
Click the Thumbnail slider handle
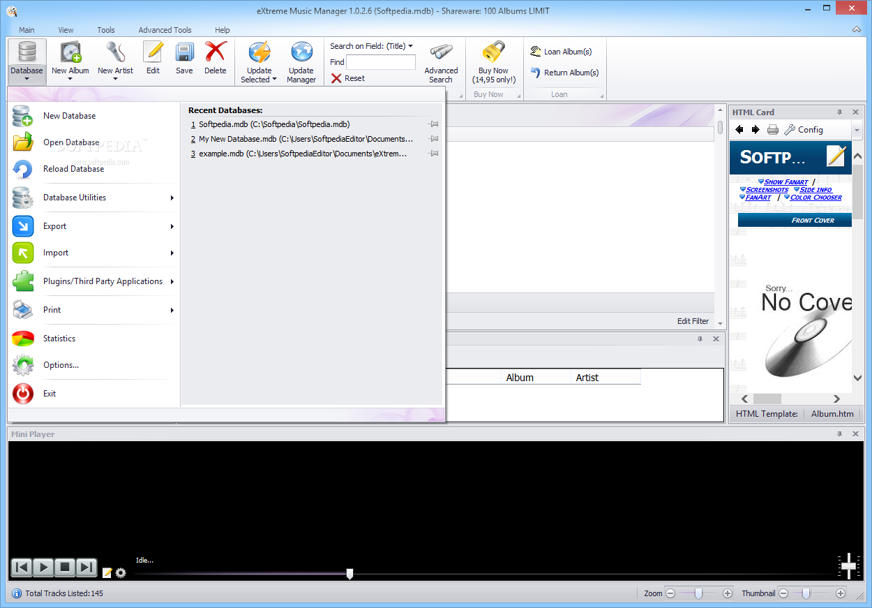coord(806,593)
